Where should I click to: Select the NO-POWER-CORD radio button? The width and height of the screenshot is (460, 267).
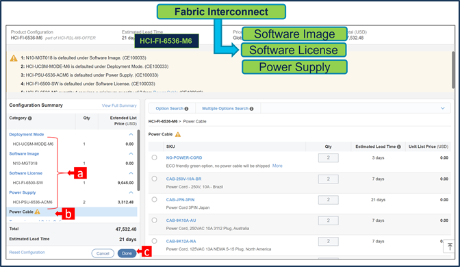[154, 157]
